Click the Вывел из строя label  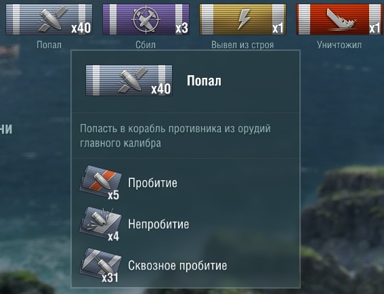point(242,45)
